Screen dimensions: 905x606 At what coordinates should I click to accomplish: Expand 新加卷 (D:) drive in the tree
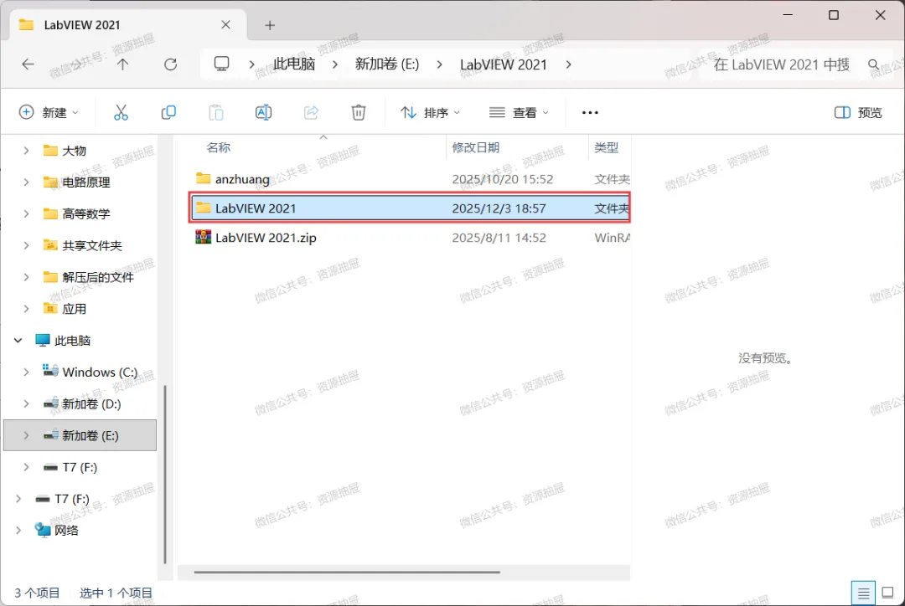26,404
